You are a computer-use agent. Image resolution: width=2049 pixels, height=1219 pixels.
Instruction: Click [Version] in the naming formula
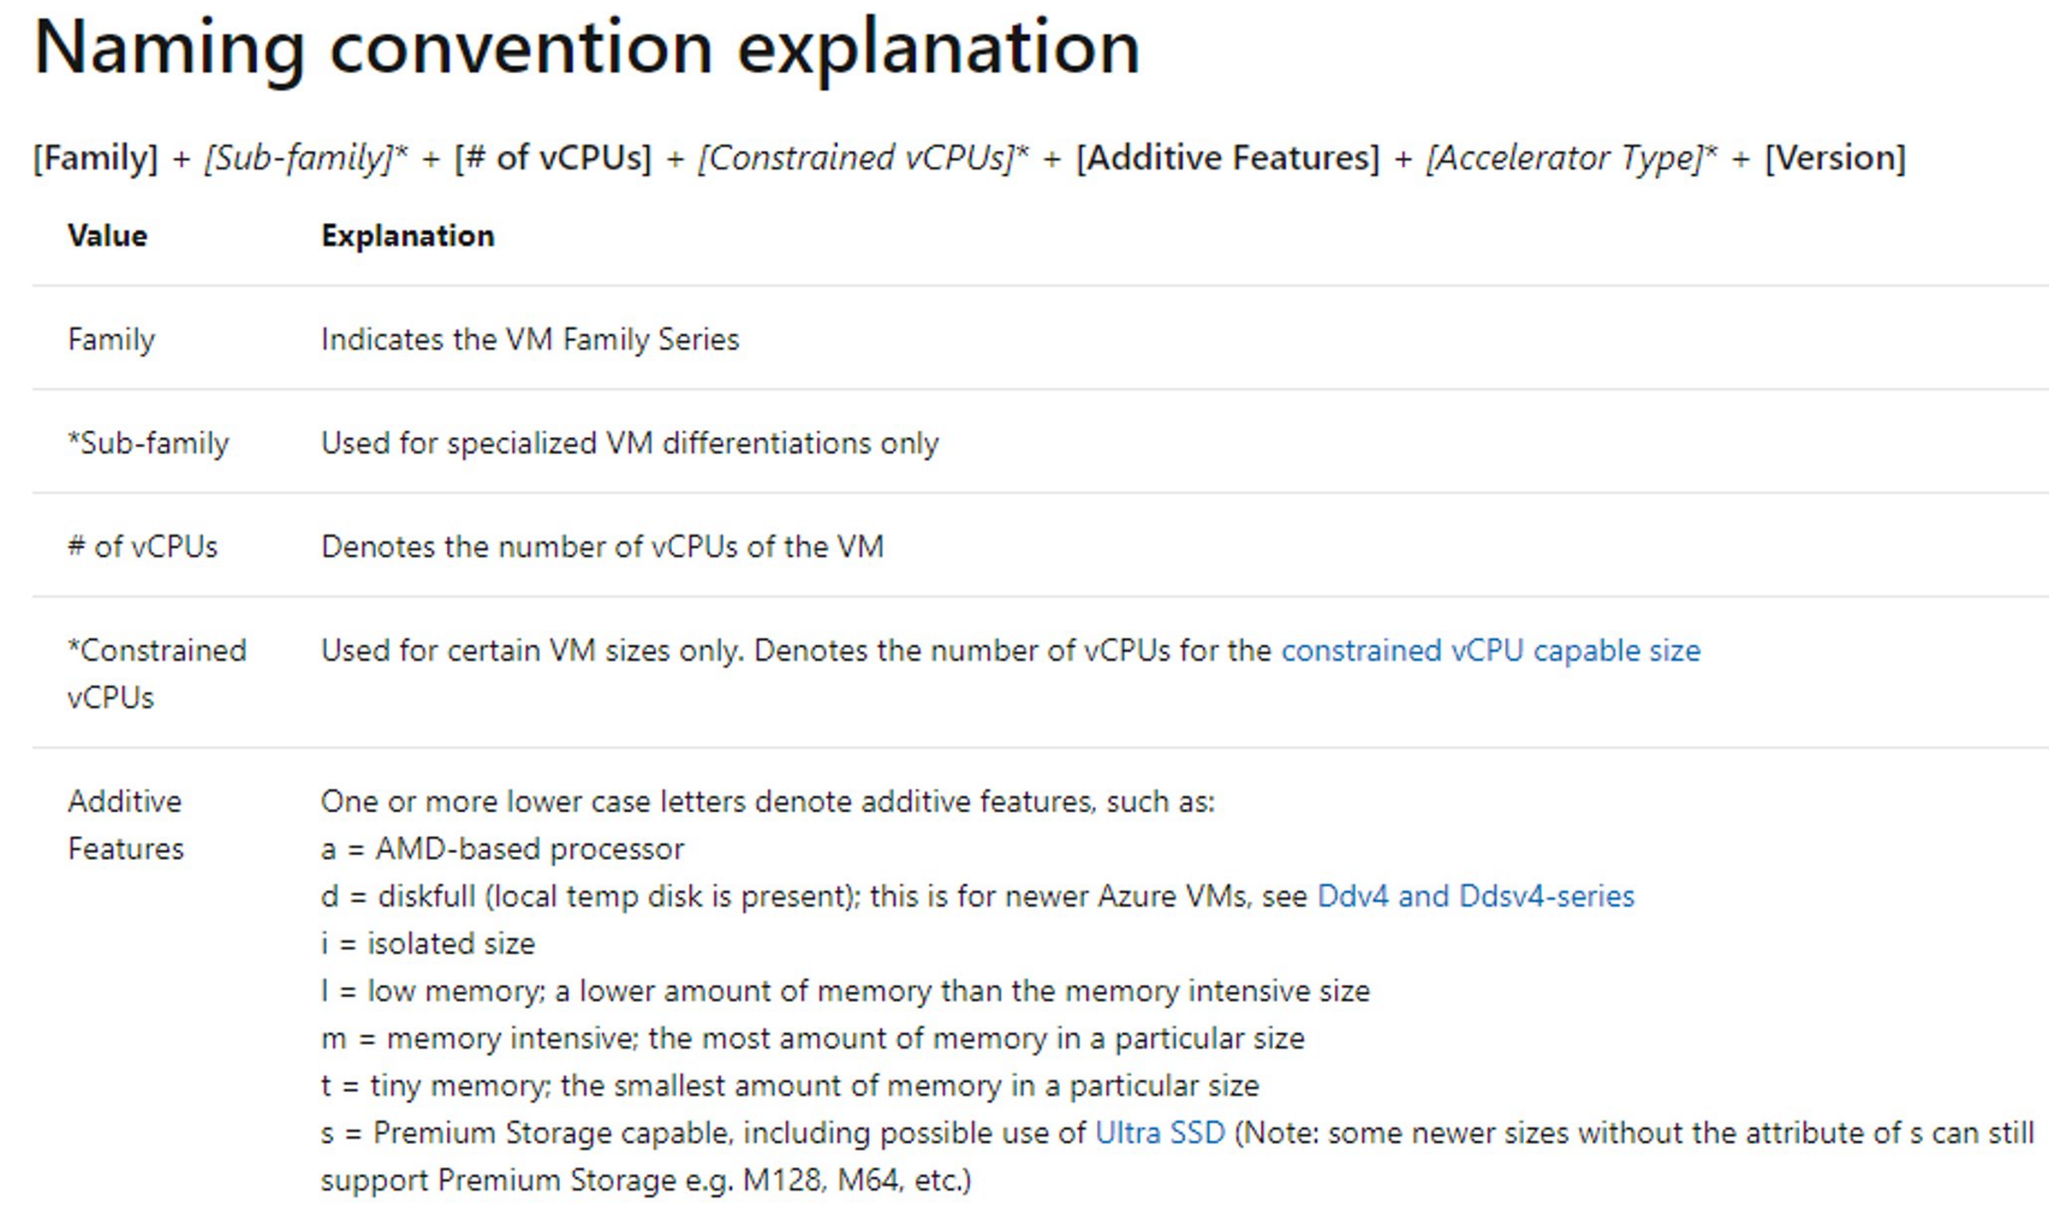[1835, 158]
